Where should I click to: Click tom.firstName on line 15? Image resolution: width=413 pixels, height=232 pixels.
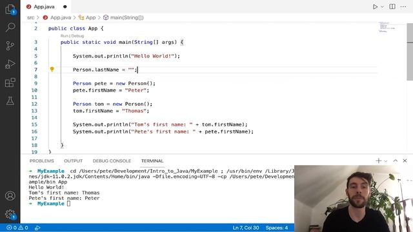click(222, 124)
